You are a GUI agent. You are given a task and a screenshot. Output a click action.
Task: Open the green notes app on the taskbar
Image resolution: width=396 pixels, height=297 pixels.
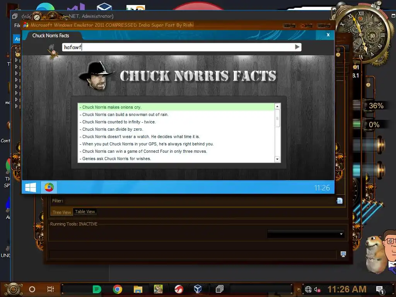[x=97, y=289]
